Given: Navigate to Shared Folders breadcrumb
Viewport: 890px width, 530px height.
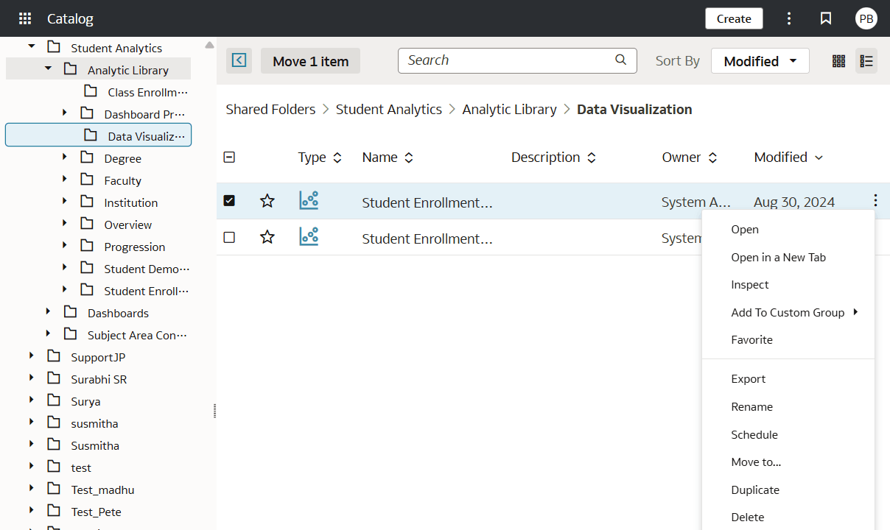Looking at the screenshot, I should tap(270, 109).
